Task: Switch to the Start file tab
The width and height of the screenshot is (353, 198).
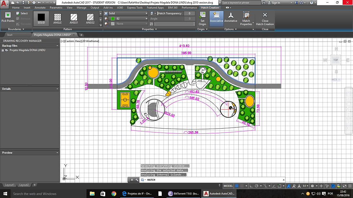Action: pos(10,35)
